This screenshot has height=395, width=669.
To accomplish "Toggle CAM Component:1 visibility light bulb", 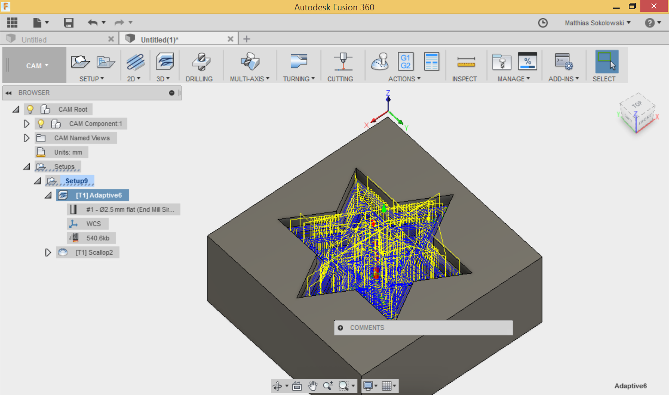I will 41,124.
